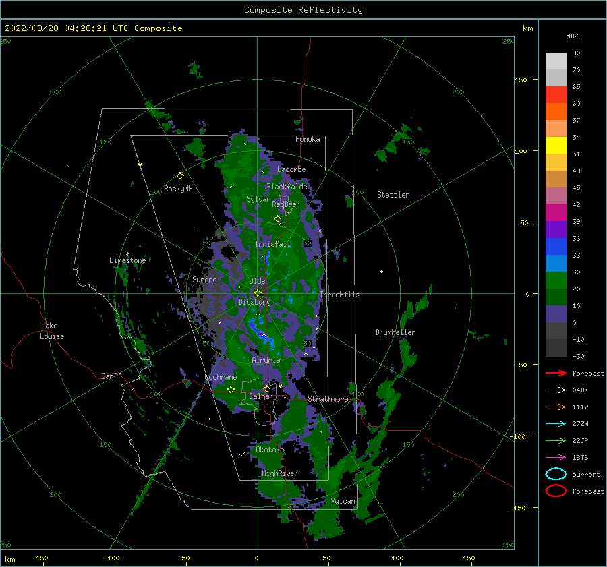The image size is (607, 567).
Task: Select the blue 36-33 dBZ swatch
Action: click(x=556, y=246)
